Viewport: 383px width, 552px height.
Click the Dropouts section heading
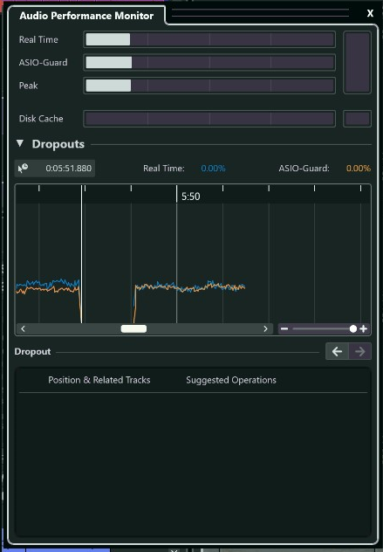point(58,144)
